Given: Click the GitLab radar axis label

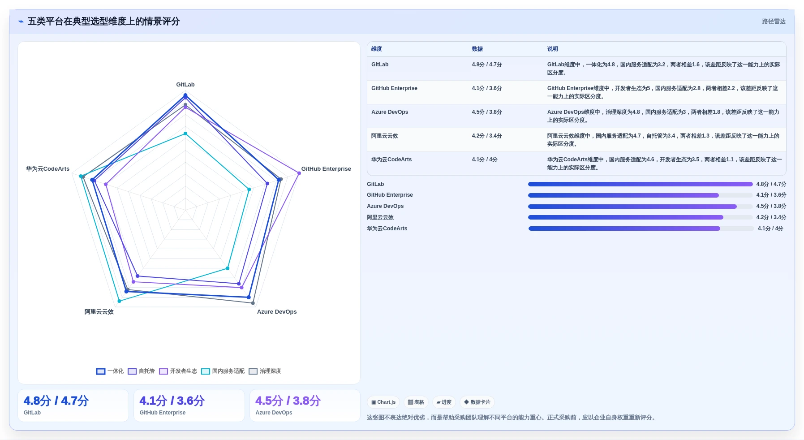Looking at the screenshot, I should pyautogui.click(x=185, y=85).
